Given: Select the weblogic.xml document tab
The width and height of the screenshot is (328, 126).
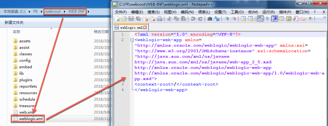Looking at the screenshot, I should click(x=131, y=27).
